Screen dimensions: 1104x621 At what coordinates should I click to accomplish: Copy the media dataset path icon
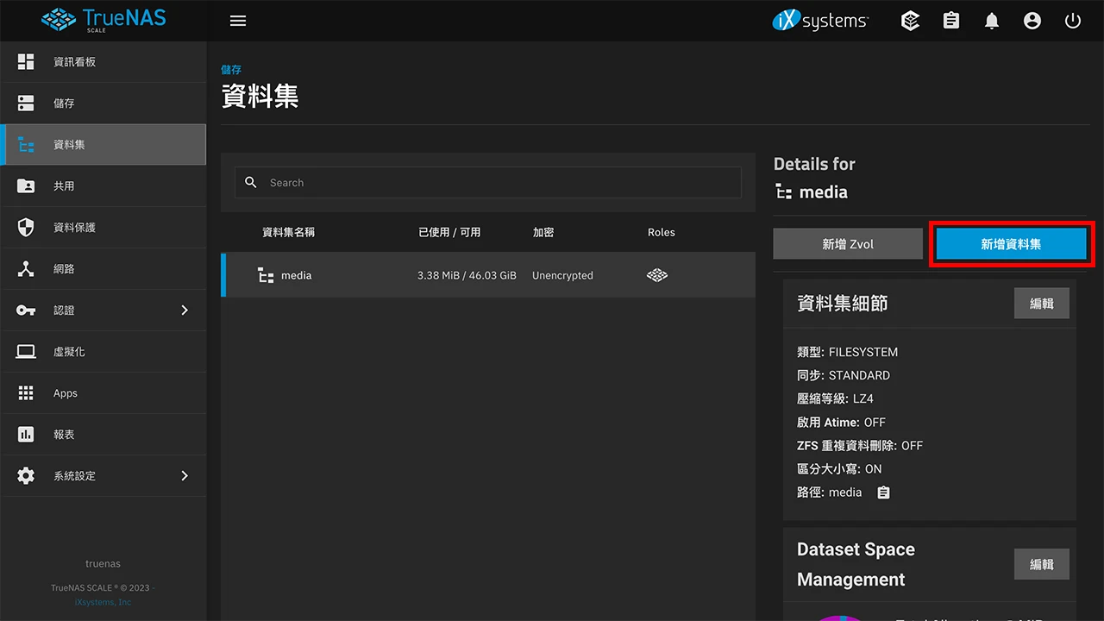tap(882, 492)
